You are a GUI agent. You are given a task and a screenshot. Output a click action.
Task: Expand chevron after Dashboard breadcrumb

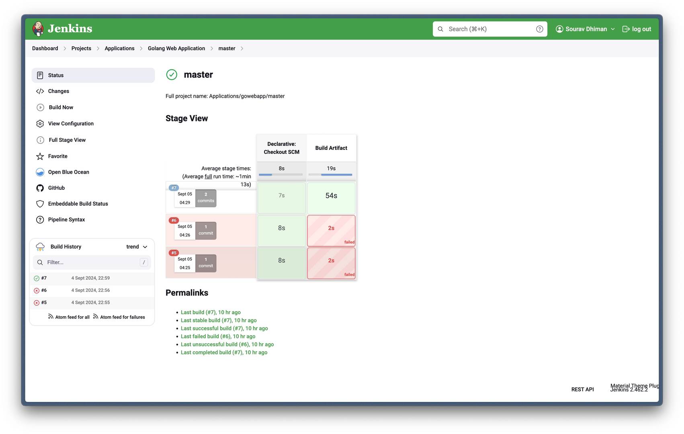click(65, 48)
